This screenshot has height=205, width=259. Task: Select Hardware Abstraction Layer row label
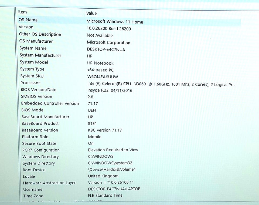point(49,183)
